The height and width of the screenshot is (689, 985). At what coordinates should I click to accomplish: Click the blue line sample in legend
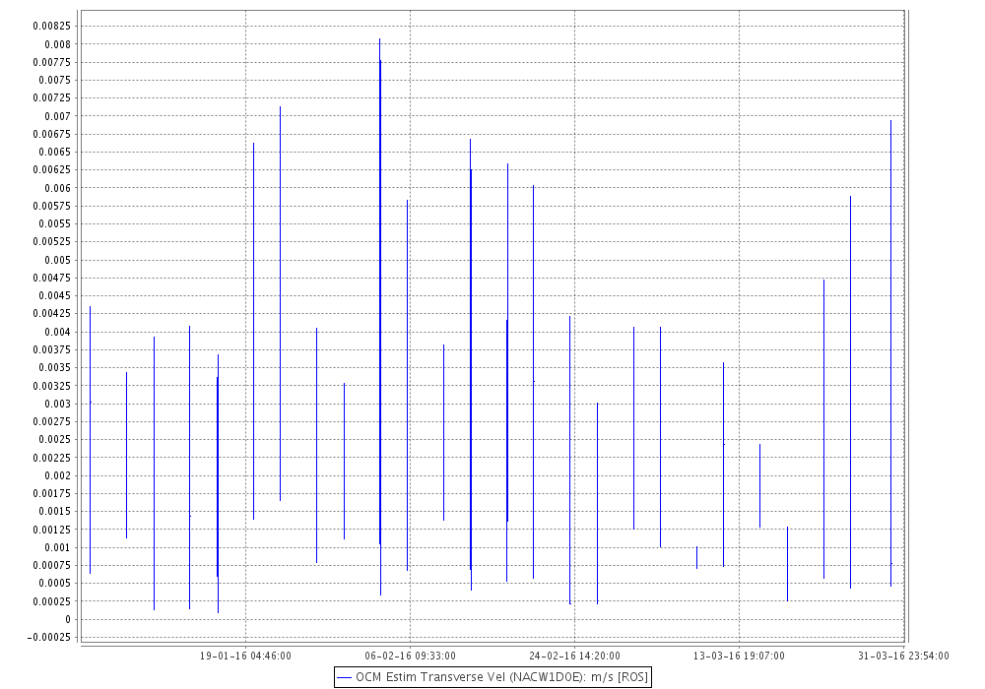(x=344, y=678)
